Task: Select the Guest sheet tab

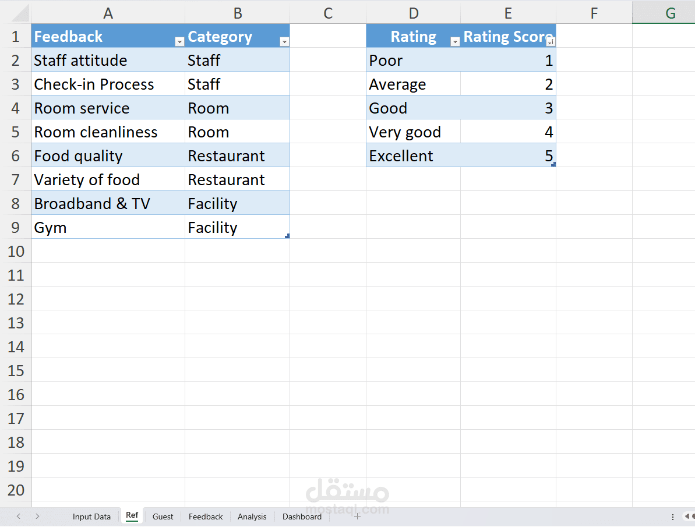Action: (x=163, y=517)
